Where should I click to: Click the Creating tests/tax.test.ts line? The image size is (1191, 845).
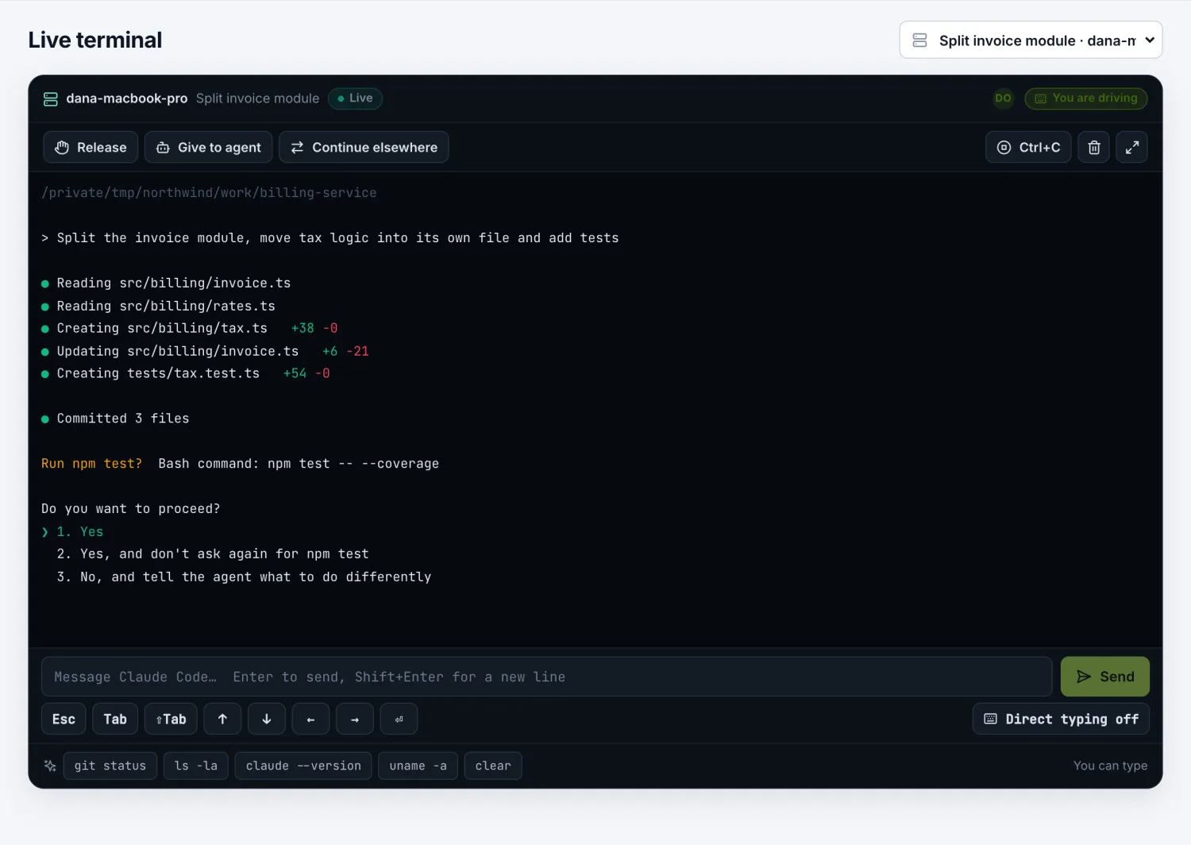click(186, 374)
